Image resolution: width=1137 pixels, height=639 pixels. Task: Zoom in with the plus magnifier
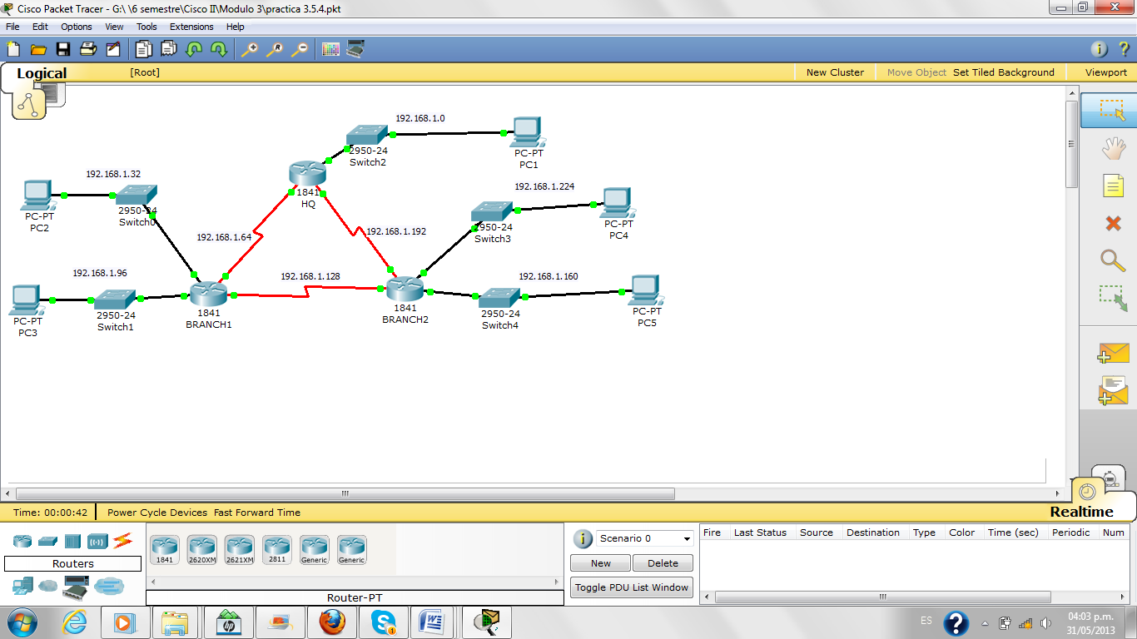click(250, 49)
